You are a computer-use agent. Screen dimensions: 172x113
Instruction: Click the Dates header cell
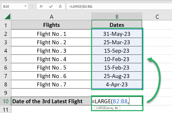117,25
